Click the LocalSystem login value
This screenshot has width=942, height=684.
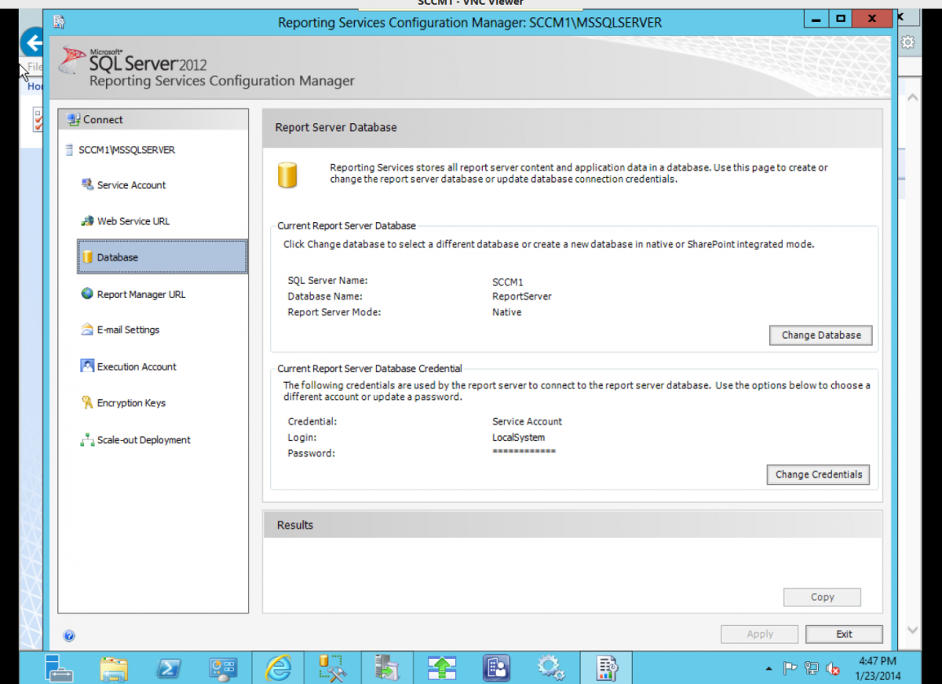tap(518, 438)
